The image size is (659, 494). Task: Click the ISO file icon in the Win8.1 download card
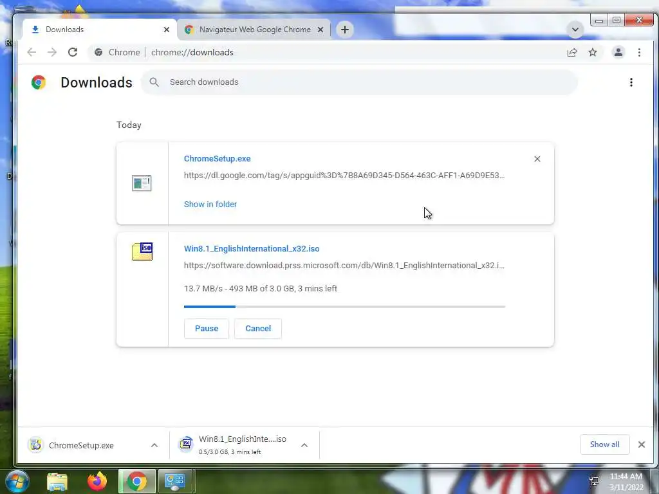(x=142, y=252)
